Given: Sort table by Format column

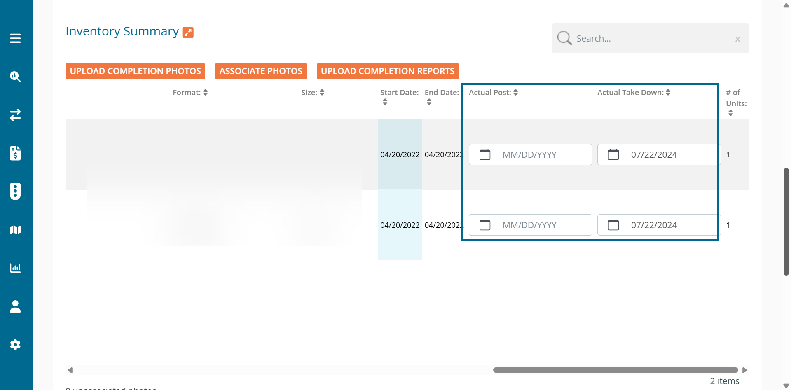Looking at the screenshot, I should click(x=205, y=93).
